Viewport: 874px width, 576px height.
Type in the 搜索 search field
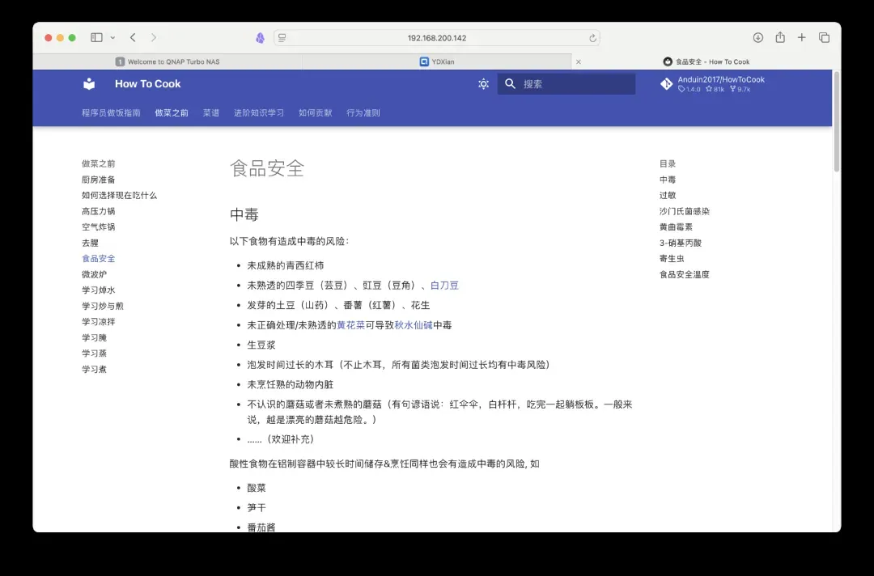(575, 84)
